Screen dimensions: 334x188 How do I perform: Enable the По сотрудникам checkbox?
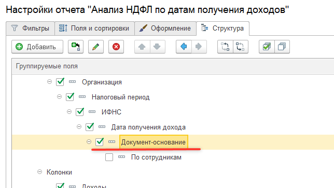(x=109, y=157)
